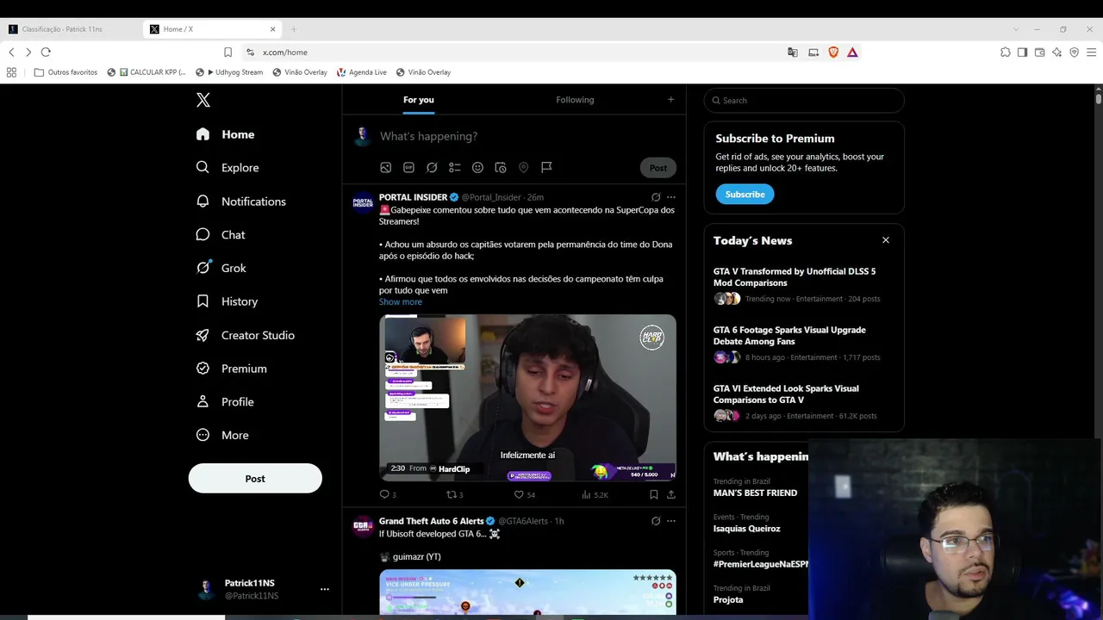Viewport: 1103px width, 620px height.
Task: Repost the PORTAL INSIDER post
Action: 452,494
